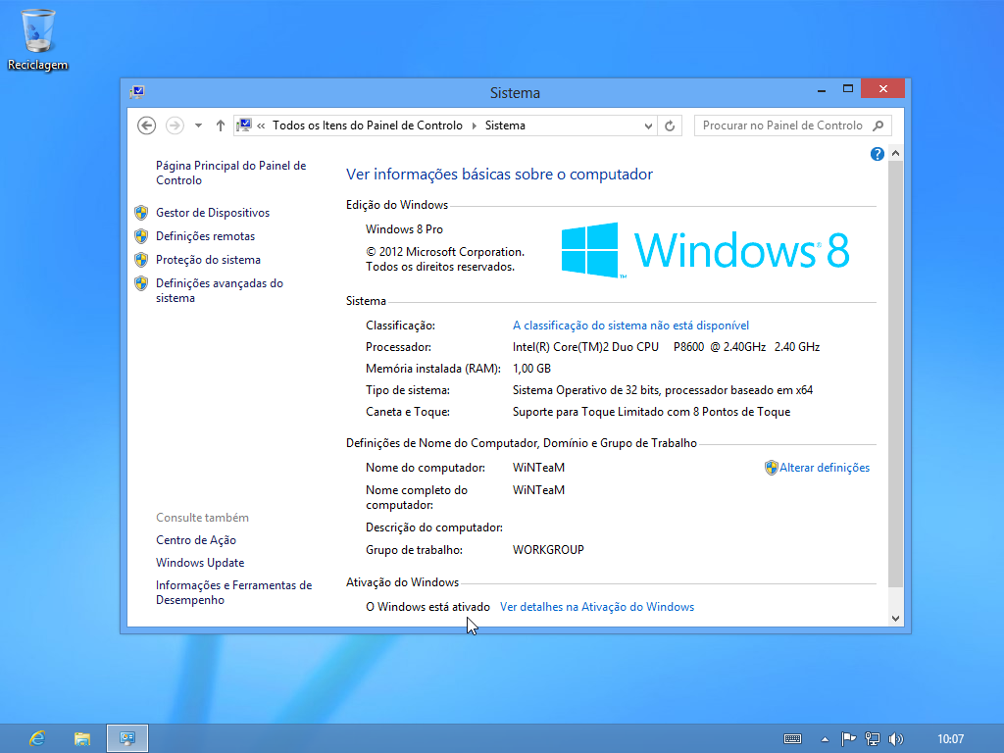The height and width of the screenshot is (753, 1004).
Task: Open 'Informações e Ferramentas de Desempenho'
Action: [x=233, y=593]
